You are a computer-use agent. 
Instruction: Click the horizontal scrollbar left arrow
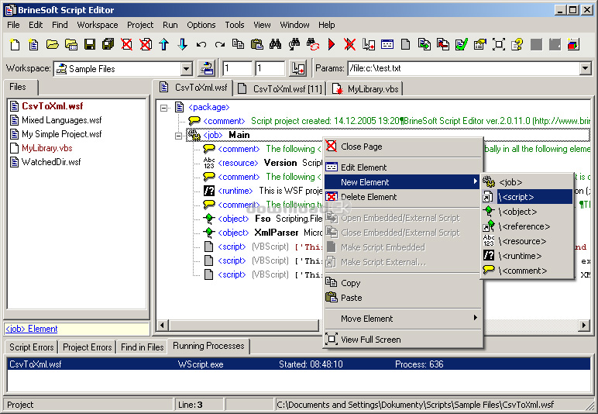pos(163,325)
